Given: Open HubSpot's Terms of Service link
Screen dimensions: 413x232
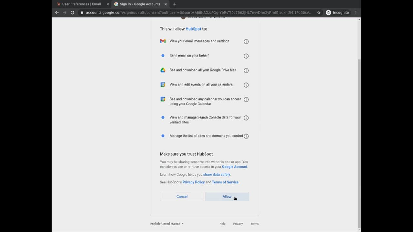Looking at the screenshot, I should pyautogui.click(x=225, y=182).
